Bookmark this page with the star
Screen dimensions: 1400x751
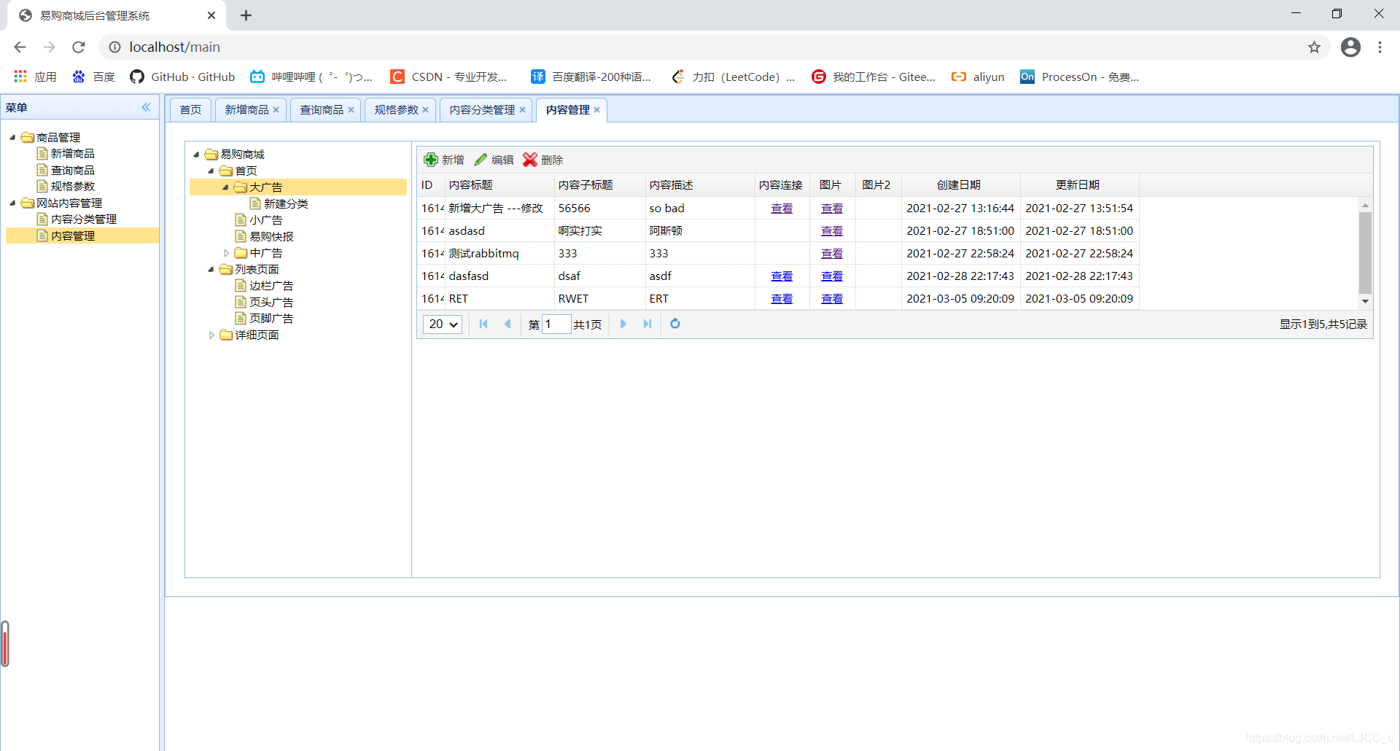(x=1314, y=47)
